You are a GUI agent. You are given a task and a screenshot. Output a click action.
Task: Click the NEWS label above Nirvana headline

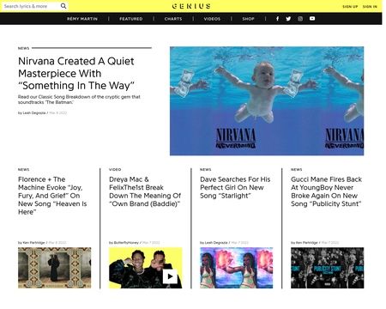(x=23, y=48)
